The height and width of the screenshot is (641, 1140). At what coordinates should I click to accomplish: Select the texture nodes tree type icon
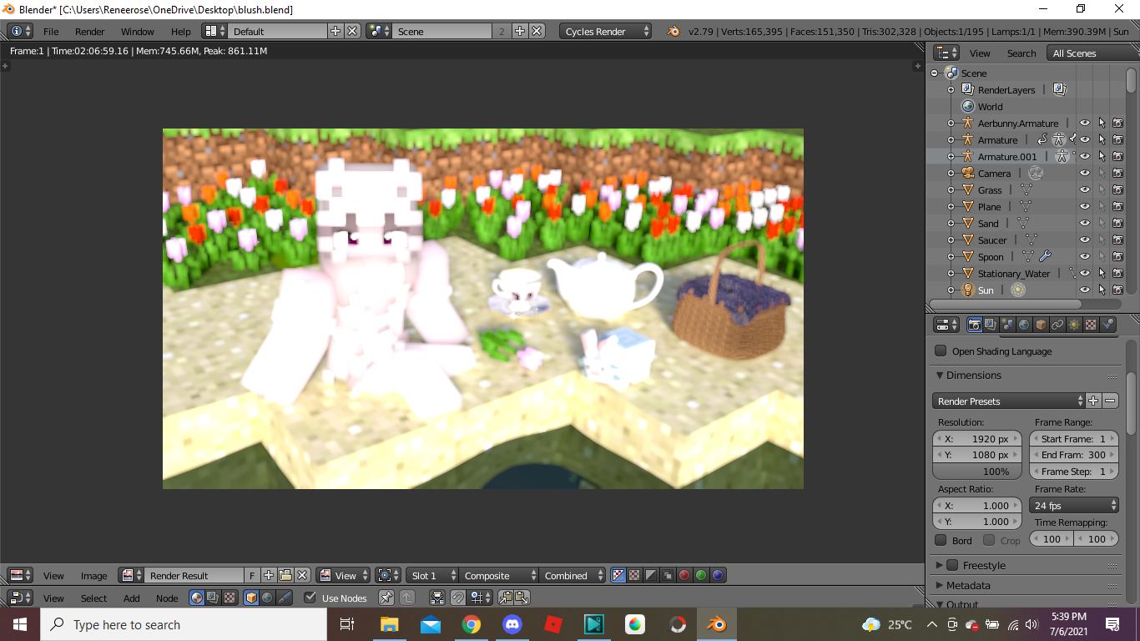point(228,598)
